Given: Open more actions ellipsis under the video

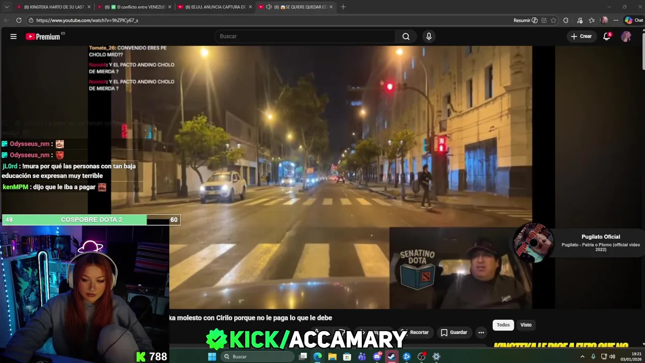Looking at the screenshot, I should tap(481, 332).
